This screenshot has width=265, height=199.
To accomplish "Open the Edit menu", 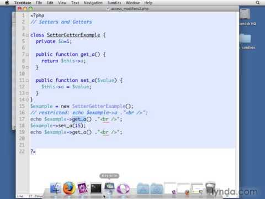I will [x=50, y=3].
